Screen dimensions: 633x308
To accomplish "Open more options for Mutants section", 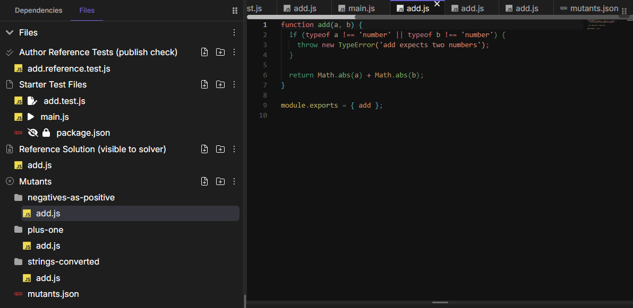I will (x=234, y=181).
